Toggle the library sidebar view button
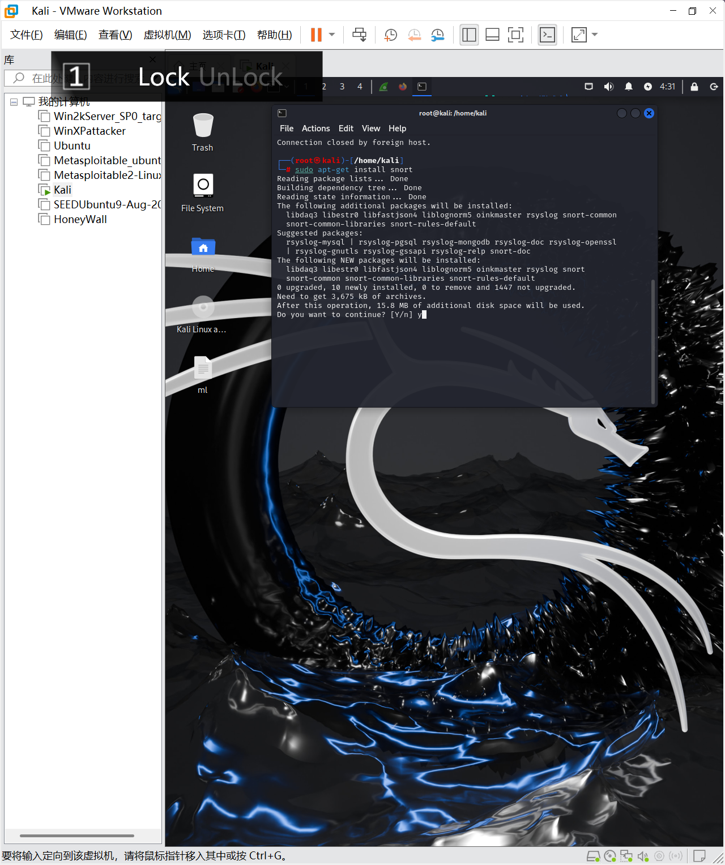 469,35
